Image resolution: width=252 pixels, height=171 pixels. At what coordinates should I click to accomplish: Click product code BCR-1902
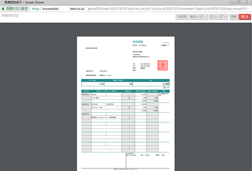[95, 104]
